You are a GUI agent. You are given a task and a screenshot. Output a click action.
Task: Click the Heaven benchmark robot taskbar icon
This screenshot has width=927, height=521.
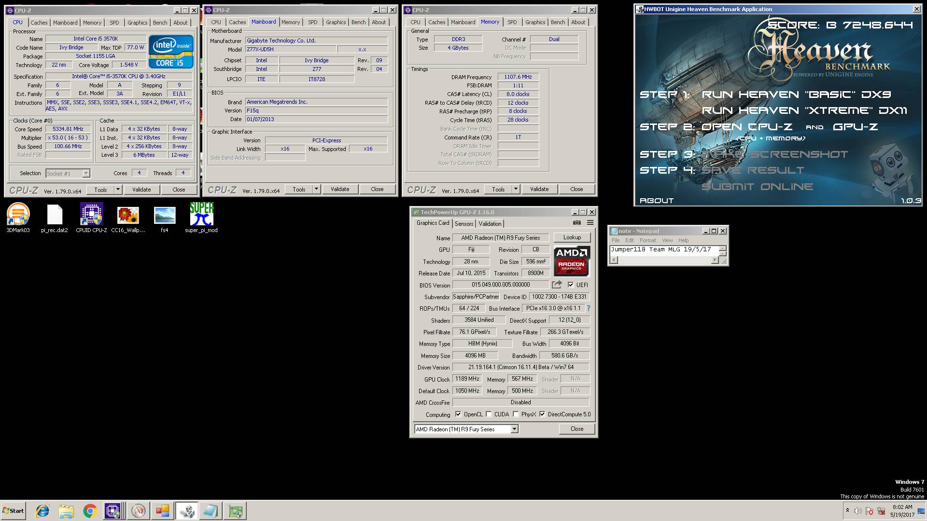(x=187, y=511)
